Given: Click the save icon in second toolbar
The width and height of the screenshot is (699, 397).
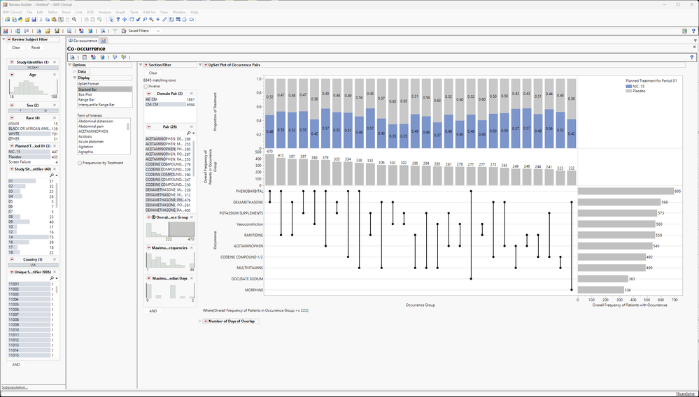Looking at the screenshot, I should click(57, 31).
